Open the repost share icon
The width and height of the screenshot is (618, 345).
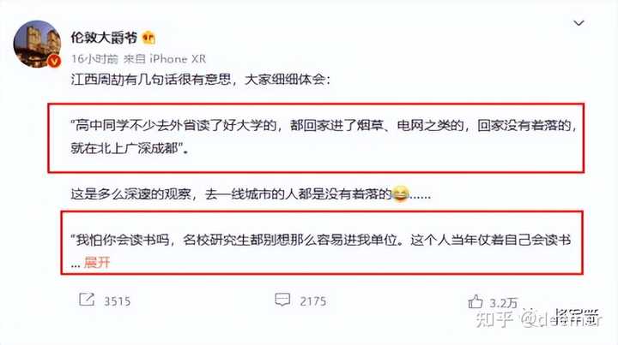pyautogui.click(x=87, y=300)
